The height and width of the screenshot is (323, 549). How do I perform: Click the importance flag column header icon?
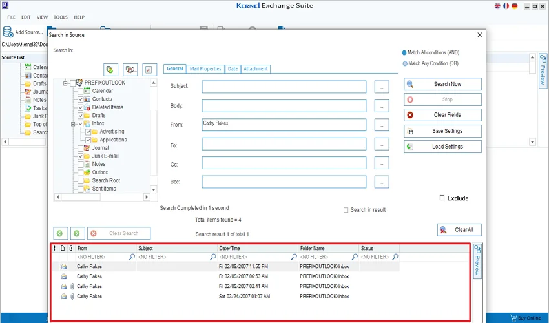pyautogui.click(x=54, y=248)
